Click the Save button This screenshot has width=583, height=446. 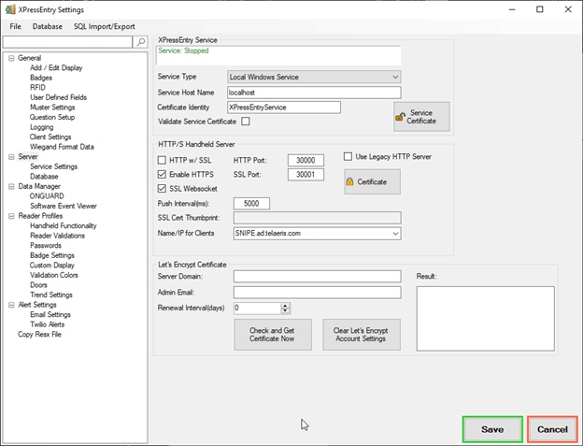492,429
